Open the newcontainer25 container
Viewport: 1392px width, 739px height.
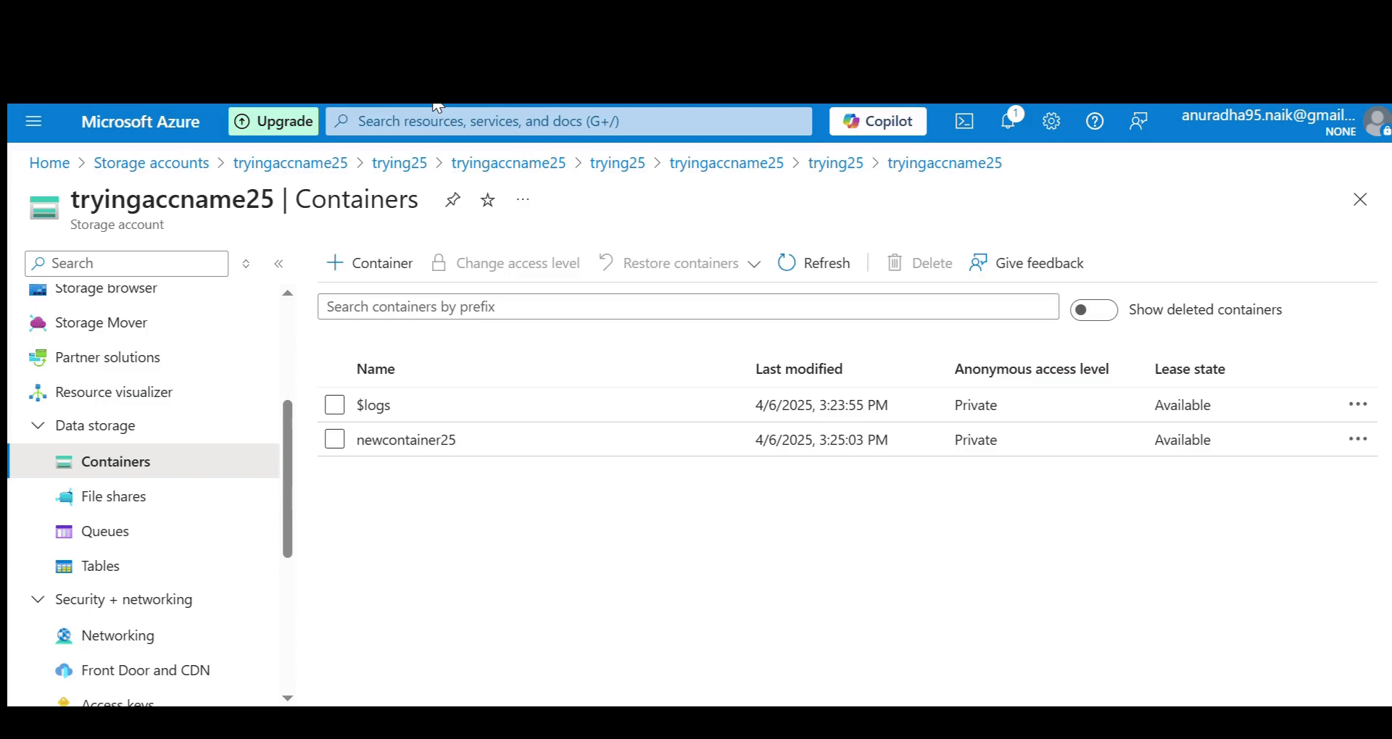click(x=406, y=440)
